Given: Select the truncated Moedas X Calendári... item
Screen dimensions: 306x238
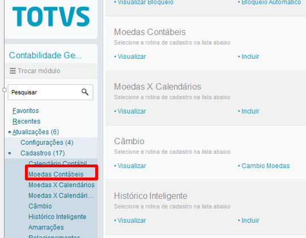Looking at the screenshot, I should pyautogui.click(x=61, y=196).
